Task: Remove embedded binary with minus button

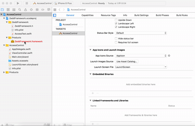Action: (x=97, y=93)
